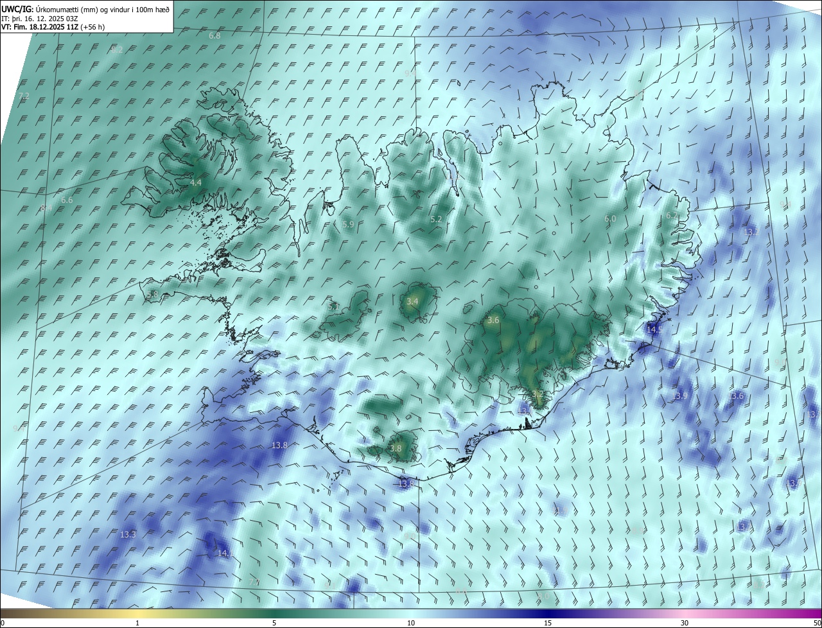
Task: Click the 3.4 value over Hofsjökull glacier
Action: coord(412,302)
